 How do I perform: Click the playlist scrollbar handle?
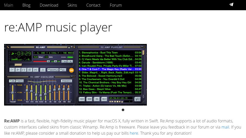(143, 53)
